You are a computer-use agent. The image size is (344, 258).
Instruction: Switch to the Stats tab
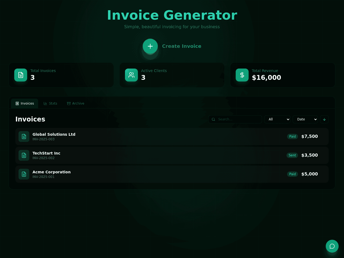pos(50,103)
